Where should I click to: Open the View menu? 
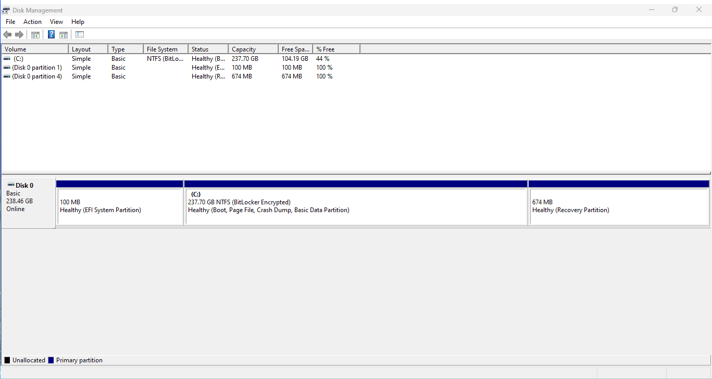56,22
